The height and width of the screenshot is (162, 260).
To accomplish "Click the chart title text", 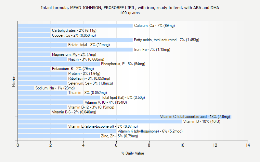I will pos(130,10).
